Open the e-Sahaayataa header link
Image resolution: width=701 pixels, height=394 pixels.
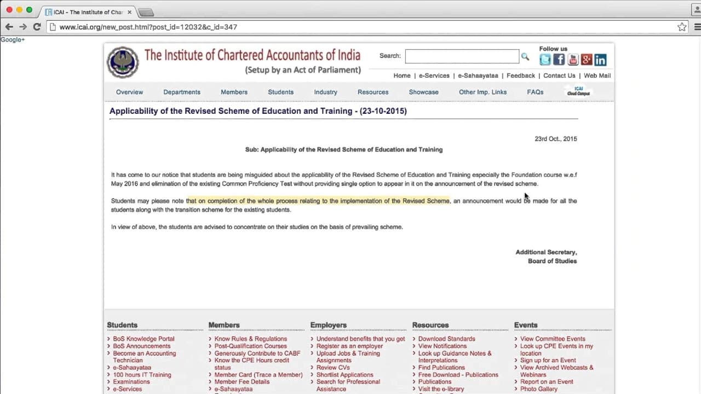click(478, 76)
